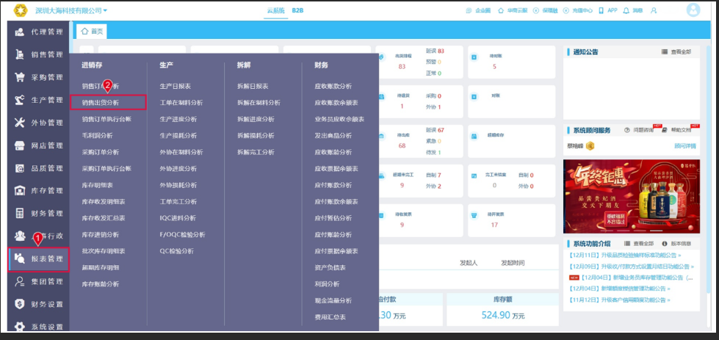The image size is (719, 340).
Task: Click the 外协管理 wrench icon
Action: coord(20,123)
